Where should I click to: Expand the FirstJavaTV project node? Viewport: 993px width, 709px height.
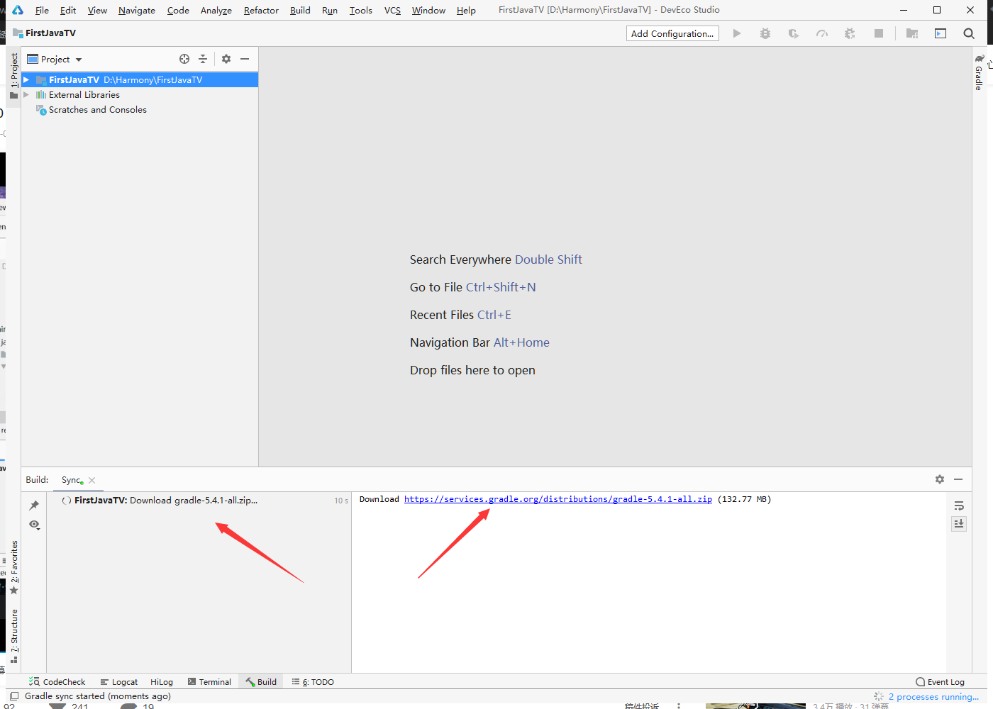coord(26,80)
